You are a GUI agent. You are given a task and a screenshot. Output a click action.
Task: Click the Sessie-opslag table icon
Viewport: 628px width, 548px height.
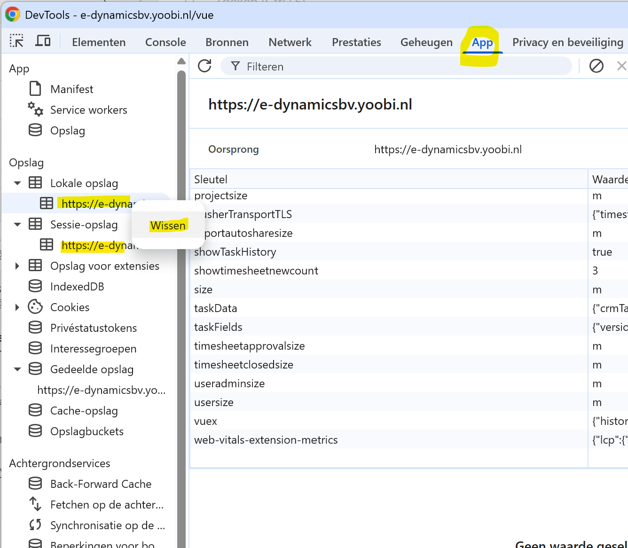point(35,224)
